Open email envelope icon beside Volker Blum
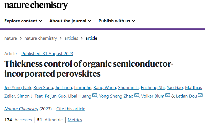205x124 pixels. click(168, 95)
